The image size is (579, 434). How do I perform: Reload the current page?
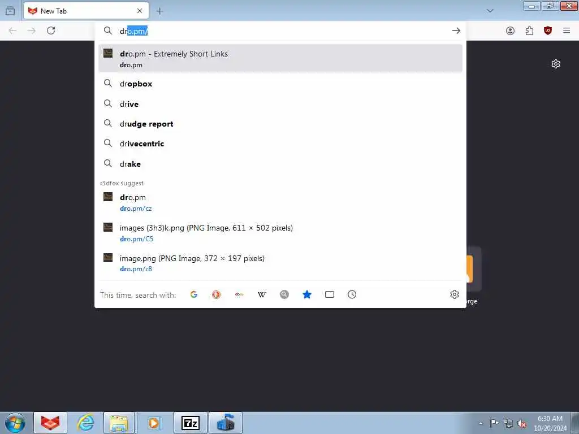(x=51, y=31)
